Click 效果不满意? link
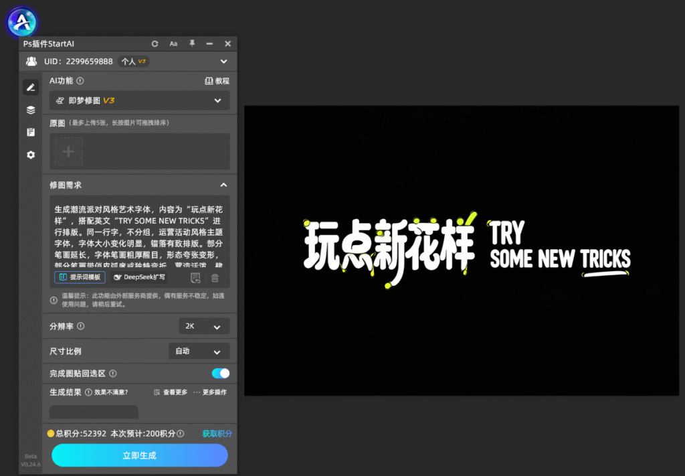The width and height of the screenshot is (685, 476). click(x=111, y=392)
